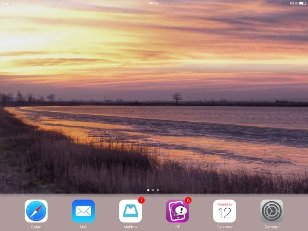Launch the Mail app icon
Image resolution: width=308 pixels, height=231 pixels.
click(x=83, y=211)
